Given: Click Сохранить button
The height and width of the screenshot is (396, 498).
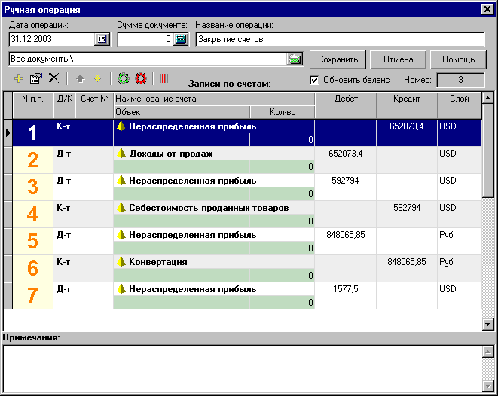Looking at the screenshot, I should (338, 59).
